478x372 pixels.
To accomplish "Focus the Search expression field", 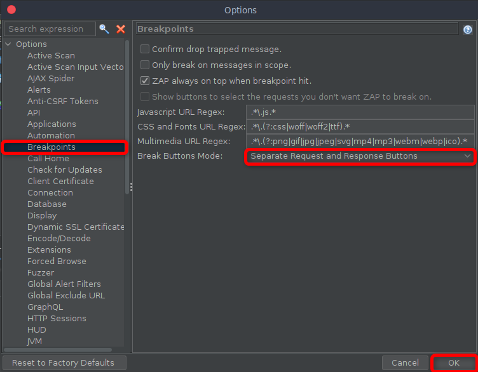I will click(x=50, y=29).
